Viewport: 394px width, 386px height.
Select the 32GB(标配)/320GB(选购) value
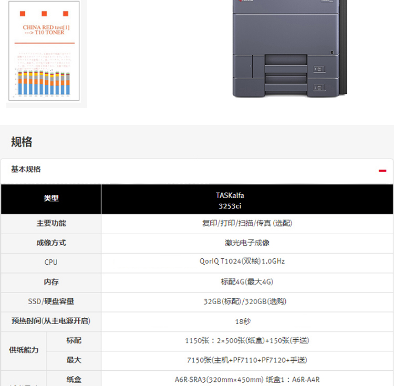click(246, 301)
